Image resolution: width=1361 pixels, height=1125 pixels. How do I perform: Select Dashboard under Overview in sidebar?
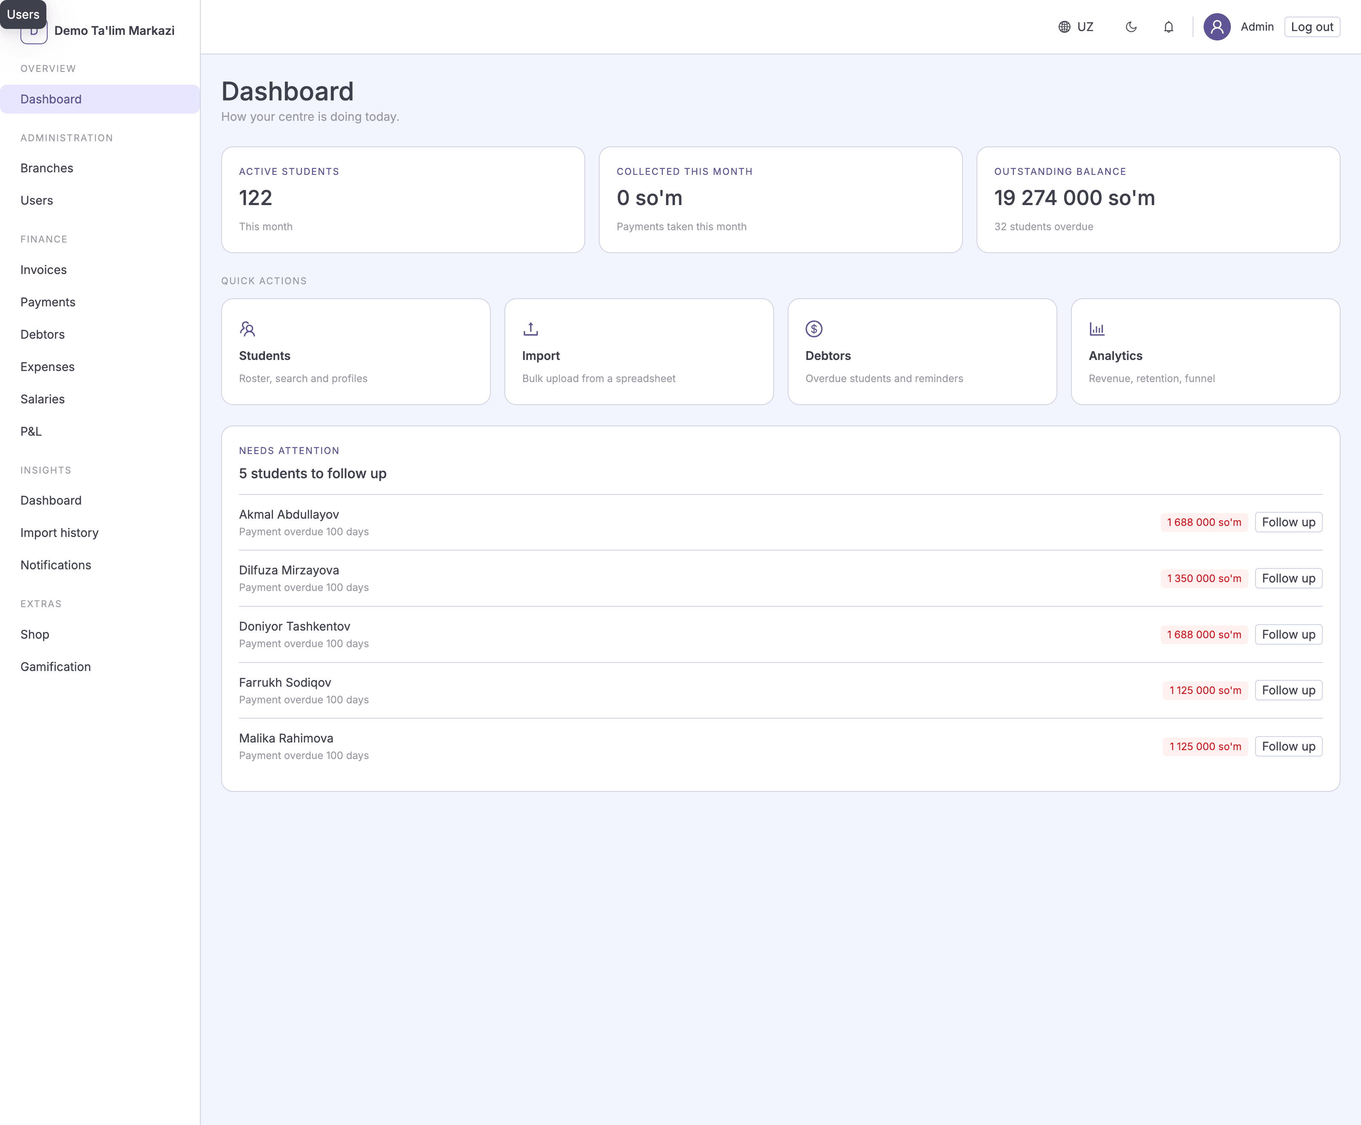(x=100, y=99)
